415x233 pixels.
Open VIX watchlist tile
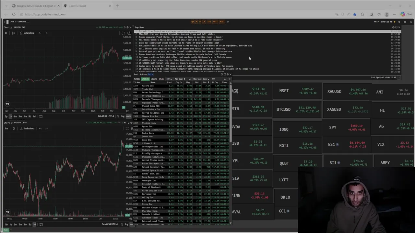tap(393, 144)
